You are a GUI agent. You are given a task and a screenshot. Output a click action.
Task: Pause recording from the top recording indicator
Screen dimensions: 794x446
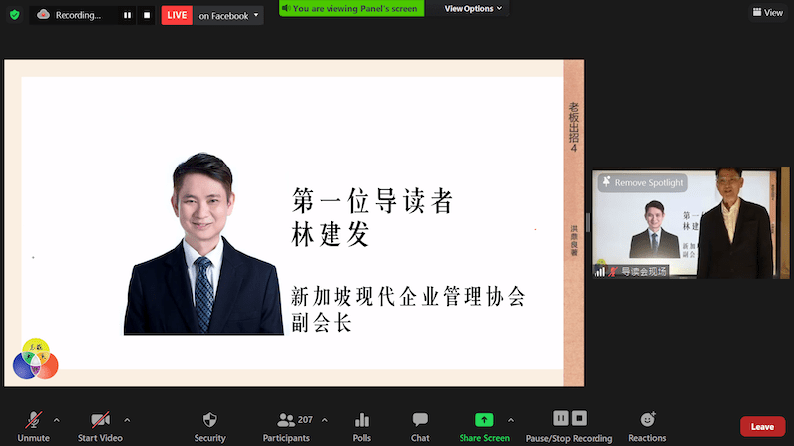pyautogui.click(x=127, y=15)
